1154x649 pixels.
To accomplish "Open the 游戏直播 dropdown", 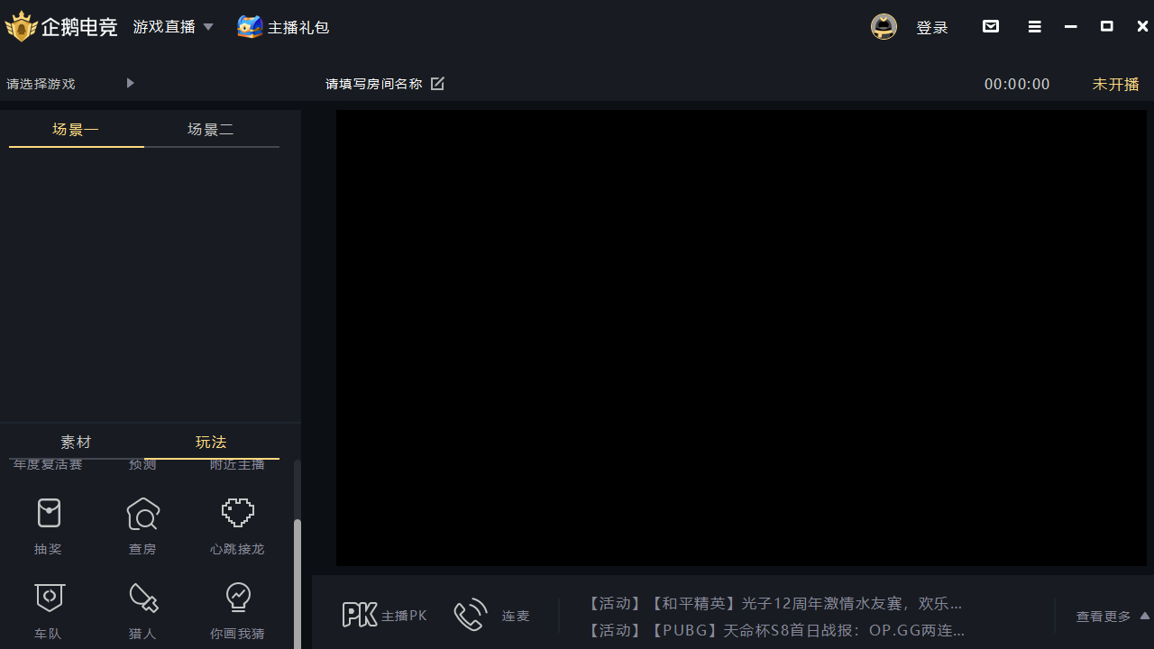I will pos(173,26).
